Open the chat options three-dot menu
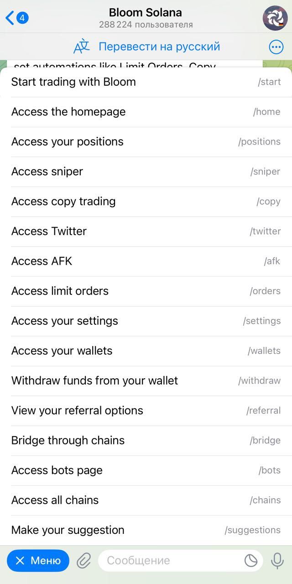Viewport: 292px width, 584px height. 276,47
